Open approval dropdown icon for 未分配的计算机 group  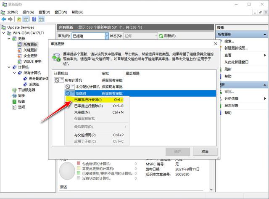tap(69, 87)
